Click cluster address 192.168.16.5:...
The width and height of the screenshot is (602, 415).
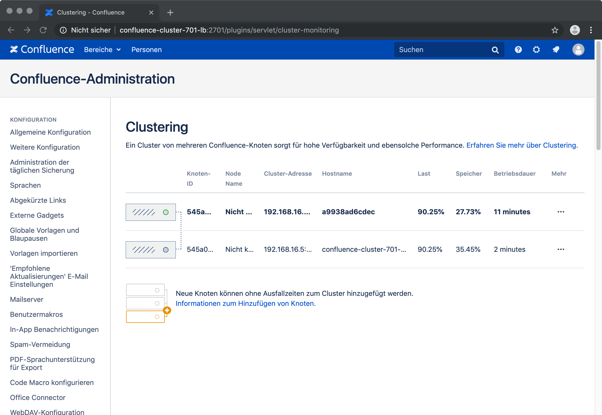[x=287, y=249]
